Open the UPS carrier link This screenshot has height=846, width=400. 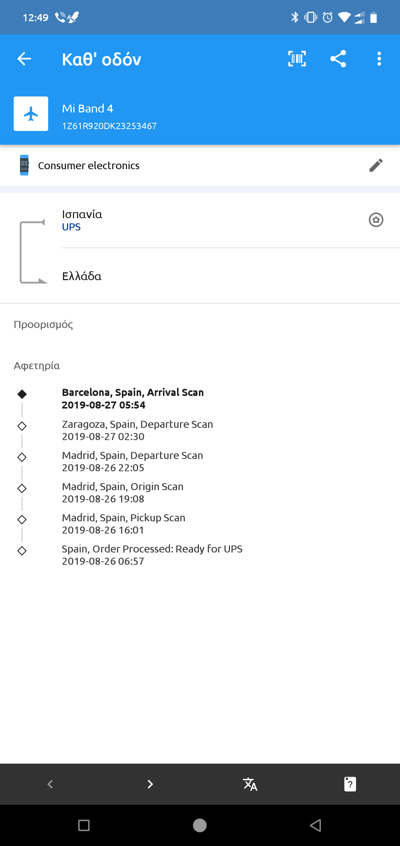coord(71,227)
